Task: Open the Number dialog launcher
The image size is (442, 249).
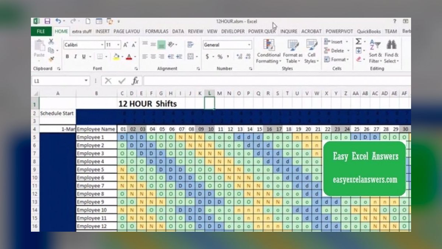Action: point(250,69)
